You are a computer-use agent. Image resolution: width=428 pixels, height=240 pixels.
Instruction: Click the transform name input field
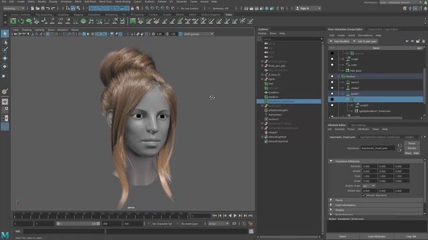pyautogui.click(x=378, y=148)
